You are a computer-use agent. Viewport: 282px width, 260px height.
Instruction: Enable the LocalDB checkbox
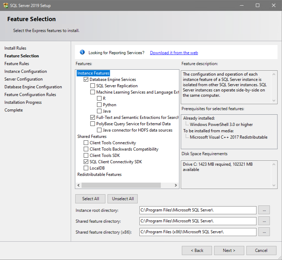click(86, 168)
